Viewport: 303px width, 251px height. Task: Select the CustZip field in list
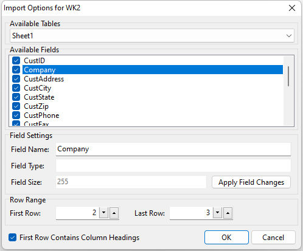point(36,106)
